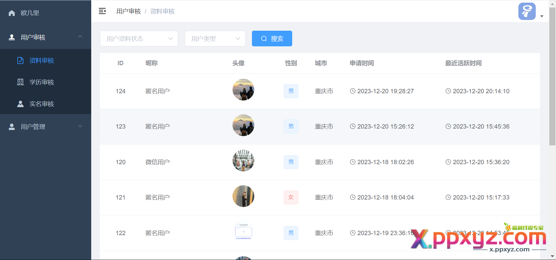The image size is (556, 260).
Task: Click the vertical scrollbar thumb
Action: (552, 76)
